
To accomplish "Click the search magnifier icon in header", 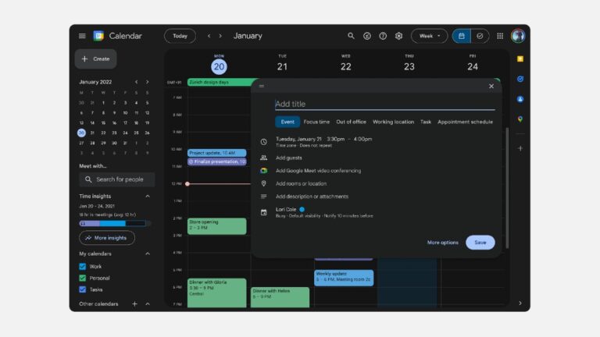I will click(351, 36).
